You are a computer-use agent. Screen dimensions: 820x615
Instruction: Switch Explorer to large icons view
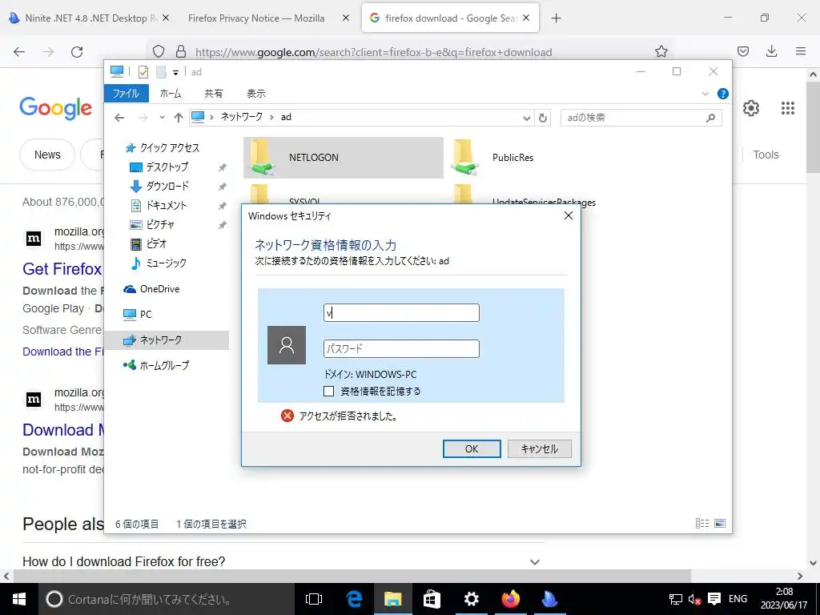(x=720, y=524)
